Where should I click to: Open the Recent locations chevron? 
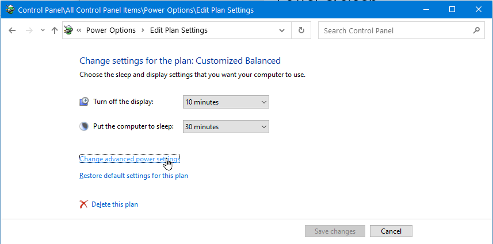(x=43, y=30)
